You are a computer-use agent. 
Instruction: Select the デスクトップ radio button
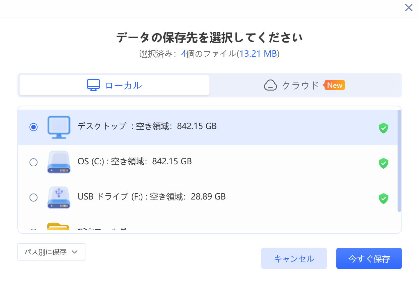[x=33, y=127]
